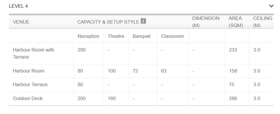Select the Harbour Terrace venue name
This screenshot has width=280, height=114.
(30, 85)
